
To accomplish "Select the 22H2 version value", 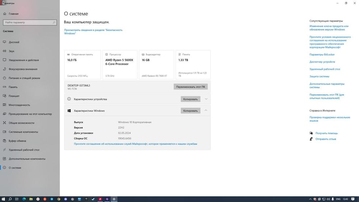I will pos(121,128).
